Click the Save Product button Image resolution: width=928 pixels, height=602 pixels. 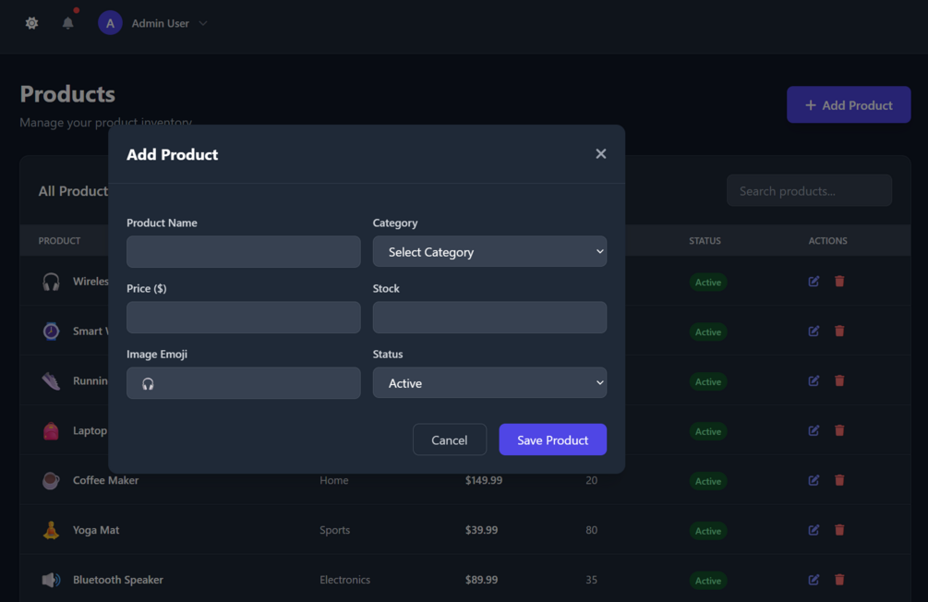(x=552, y=440)
